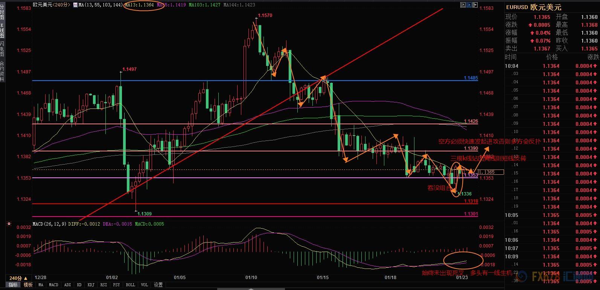The height and width of the screenshot is (290, 600).
Task: Apply the VOL indicator
Action: click(145, 285)
